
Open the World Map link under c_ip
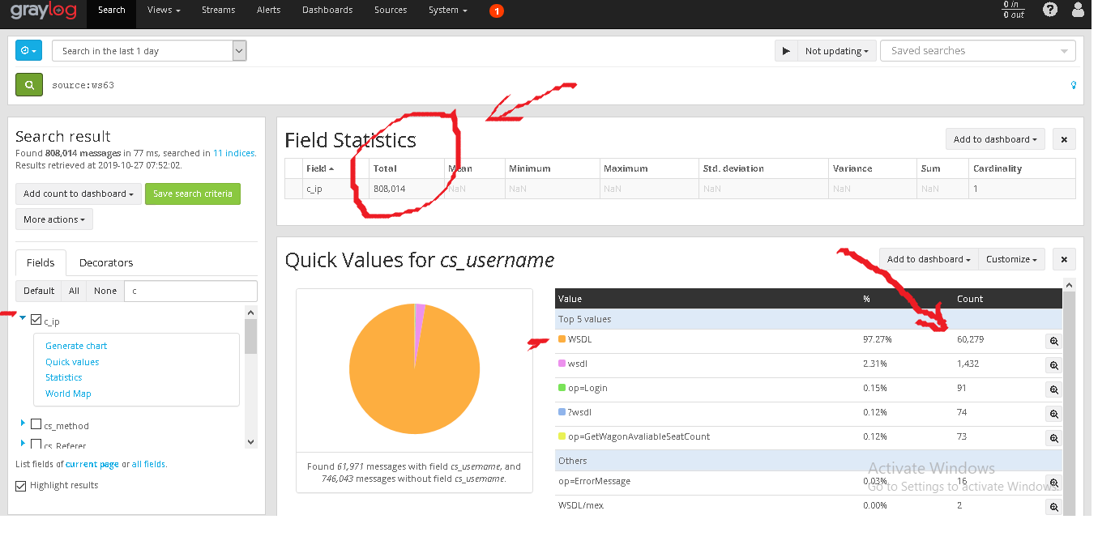68,394
